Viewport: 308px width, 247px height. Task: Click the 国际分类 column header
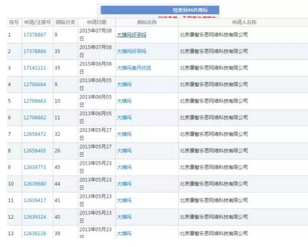pyautogui.click(x=65, y=22)
